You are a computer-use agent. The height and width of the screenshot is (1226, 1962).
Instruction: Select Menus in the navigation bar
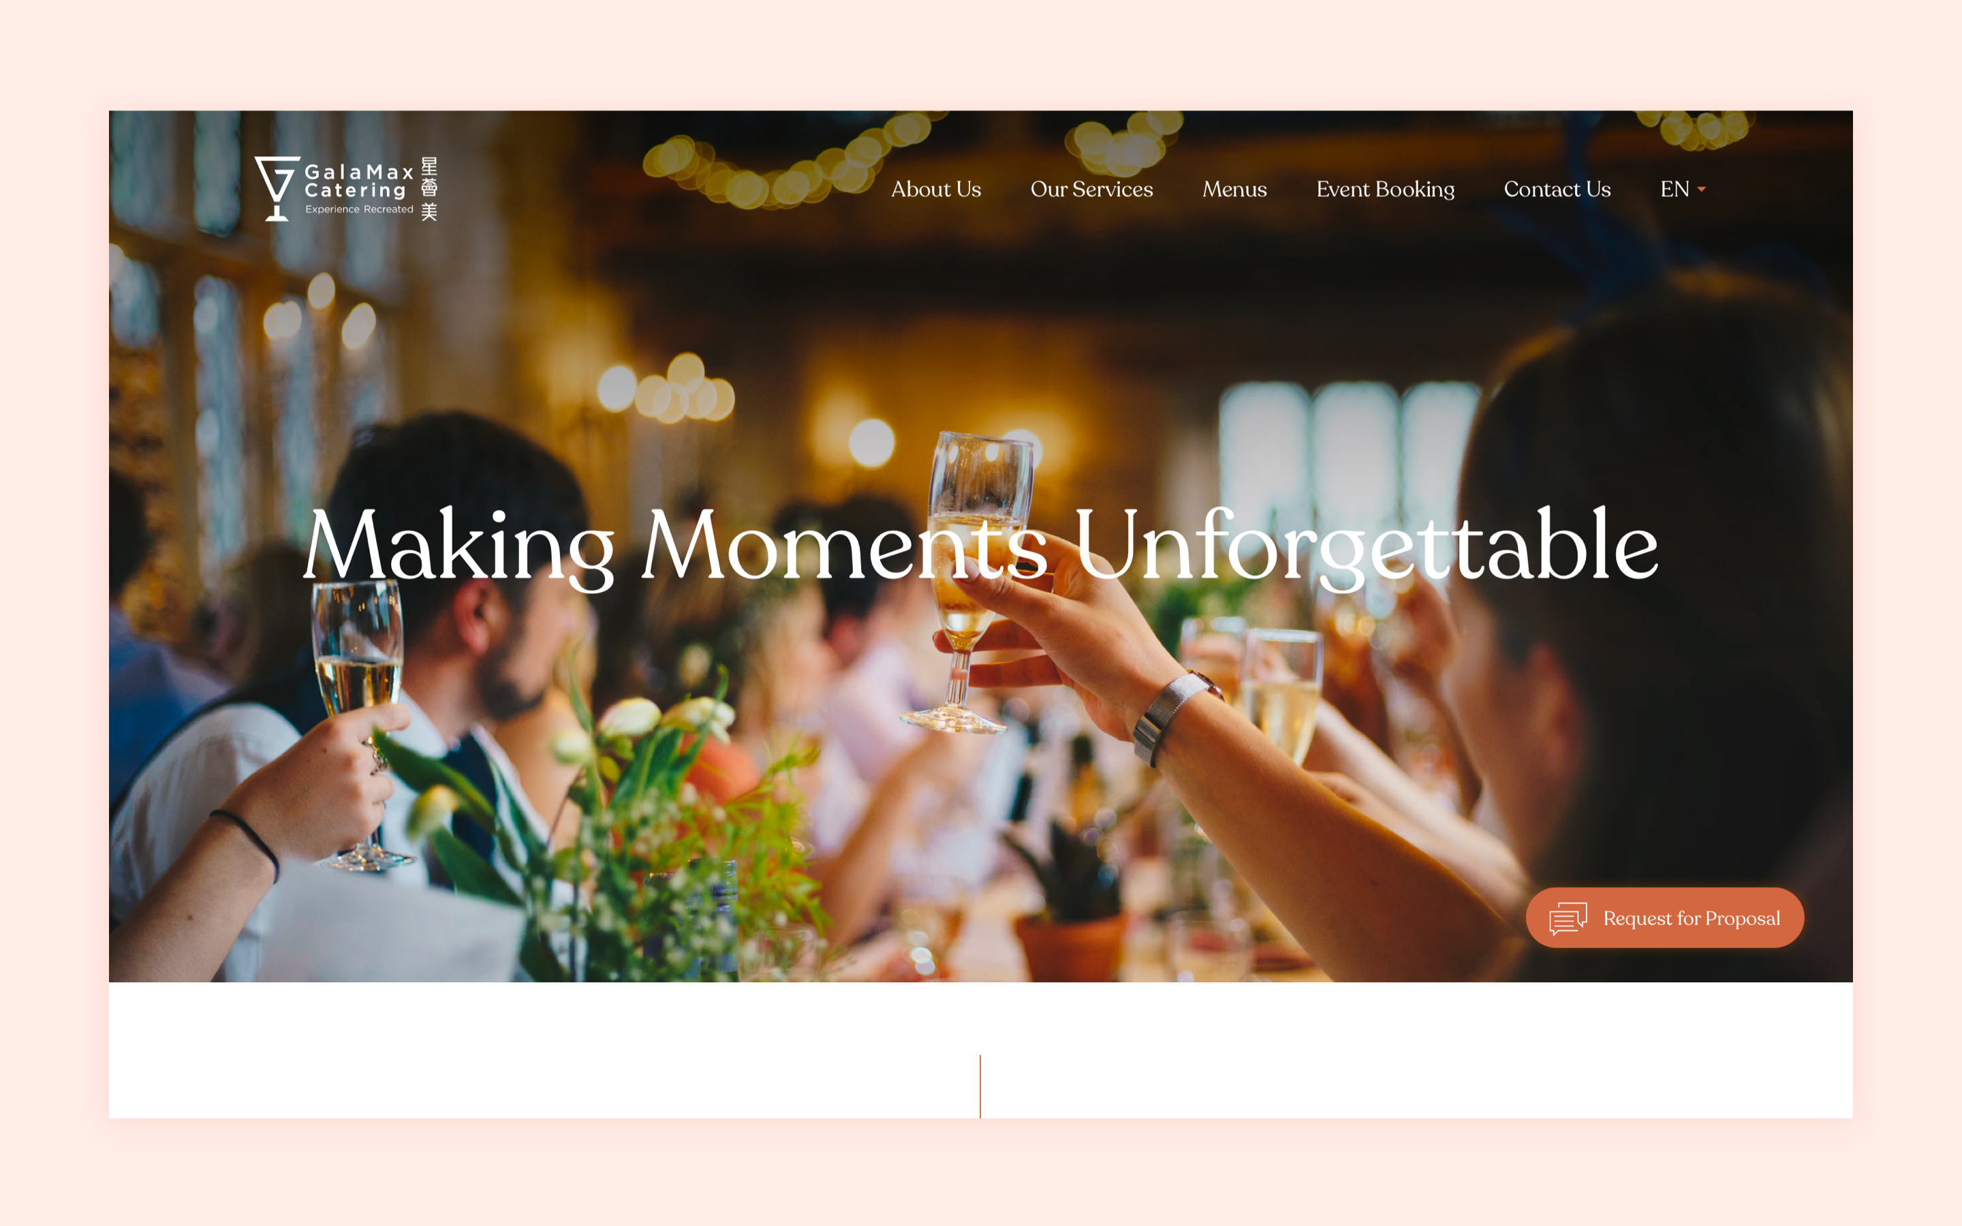pyautogui.click(x=1234, y=189)
